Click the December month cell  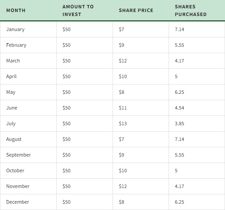click(17, 202)
